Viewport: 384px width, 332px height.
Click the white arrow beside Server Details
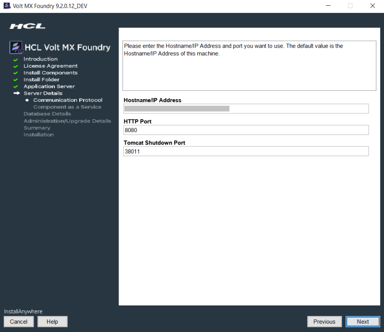tap(16, 93)
